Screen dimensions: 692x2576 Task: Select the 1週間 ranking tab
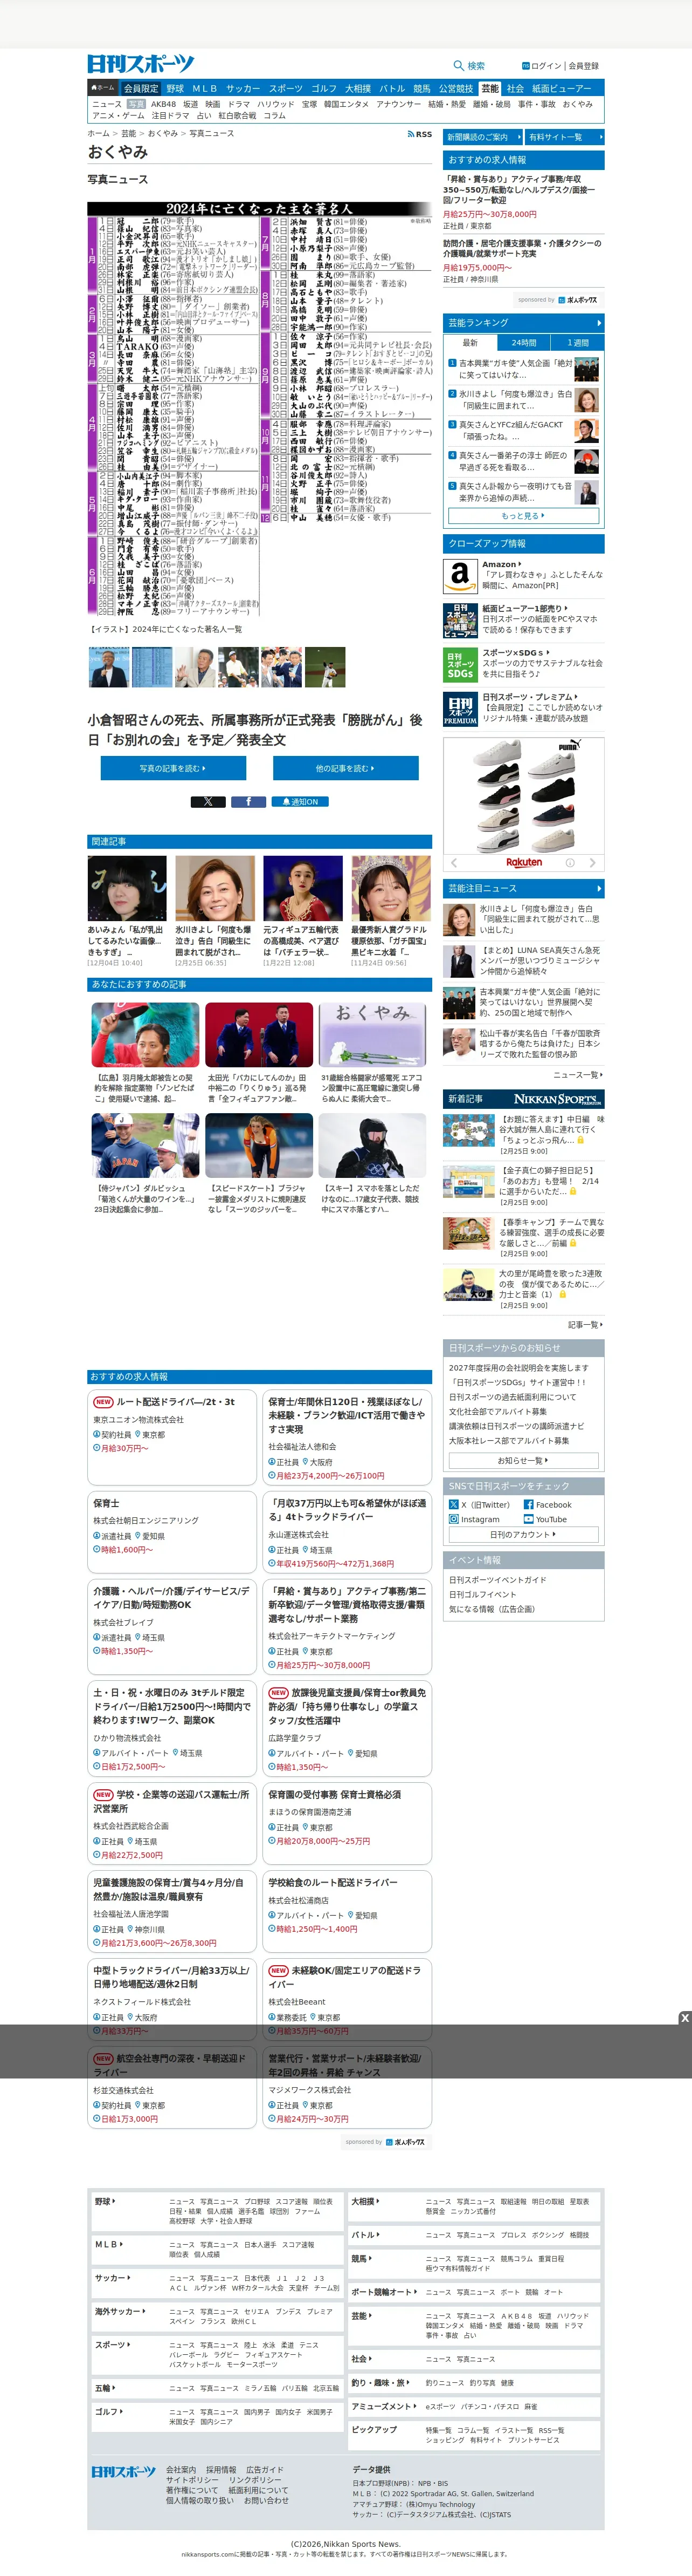pos(577,343)
